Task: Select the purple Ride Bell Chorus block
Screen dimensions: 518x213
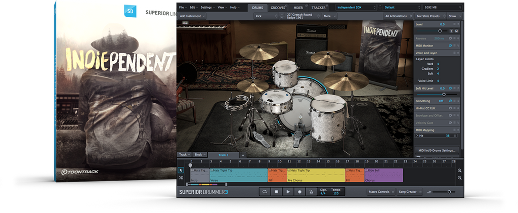Action: point(383,176)
